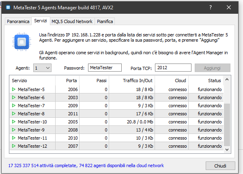
Task: Sort by the Passi column header
Action: (94, 81)
